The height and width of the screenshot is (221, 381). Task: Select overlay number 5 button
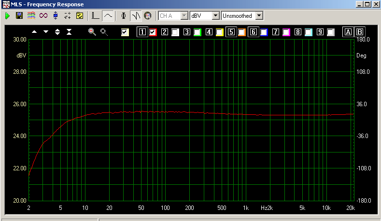(231, 32)
